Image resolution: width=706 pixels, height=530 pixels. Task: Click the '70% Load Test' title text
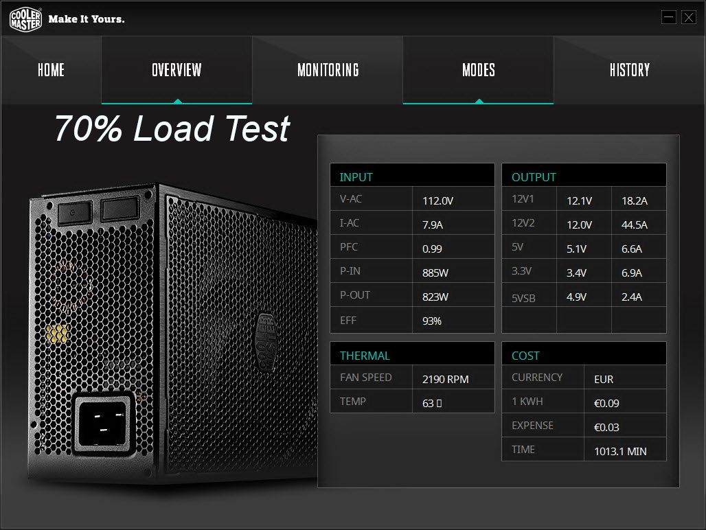172,128
